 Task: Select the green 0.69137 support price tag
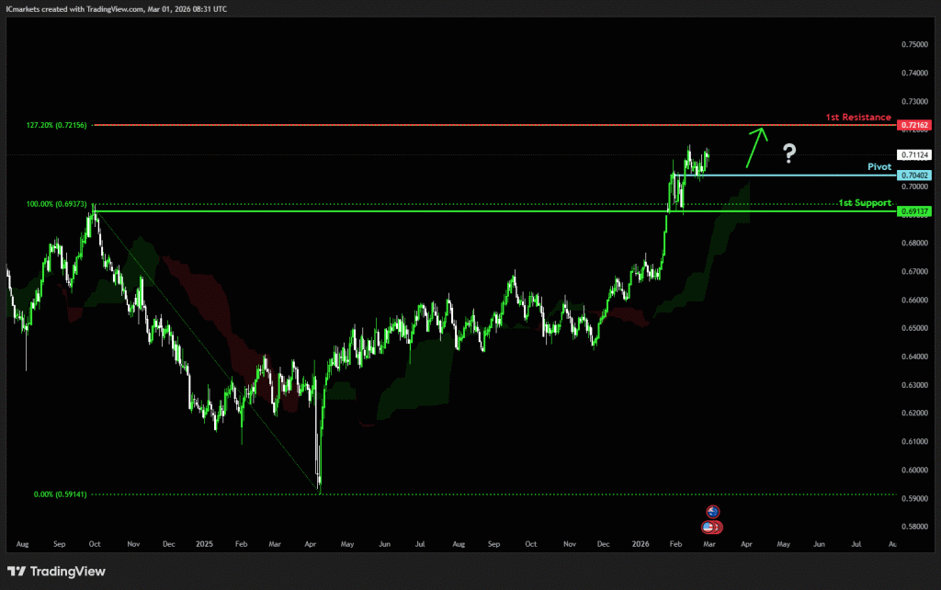915,211
